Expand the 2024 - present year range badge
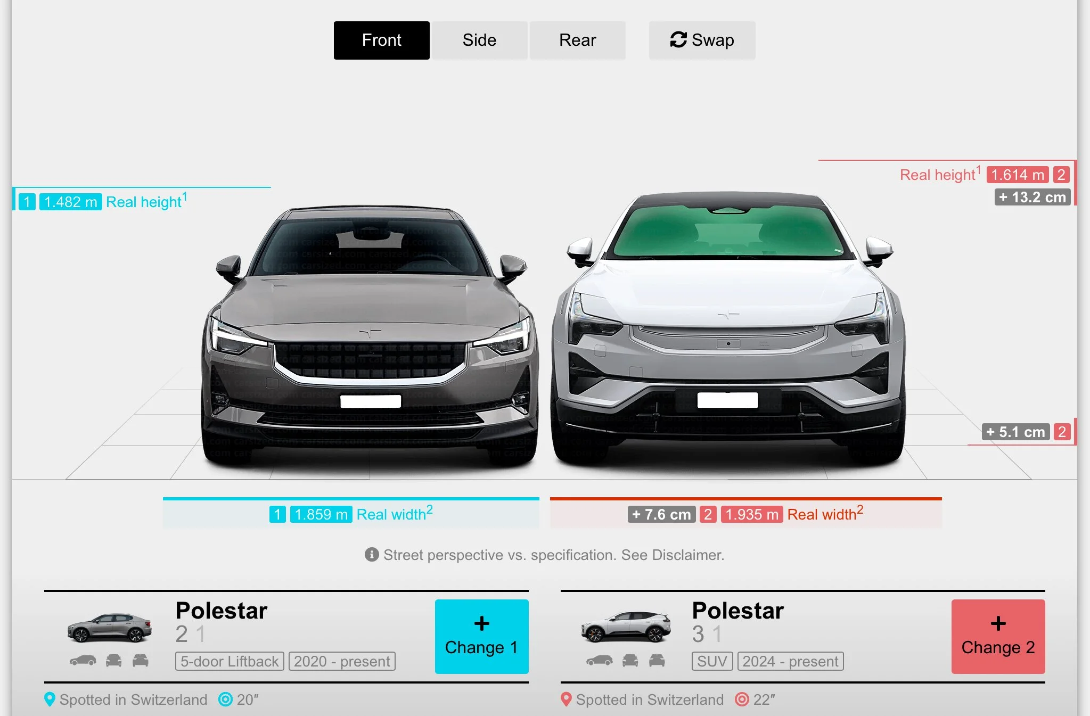The image size is (1090, 716). point(790,662)
